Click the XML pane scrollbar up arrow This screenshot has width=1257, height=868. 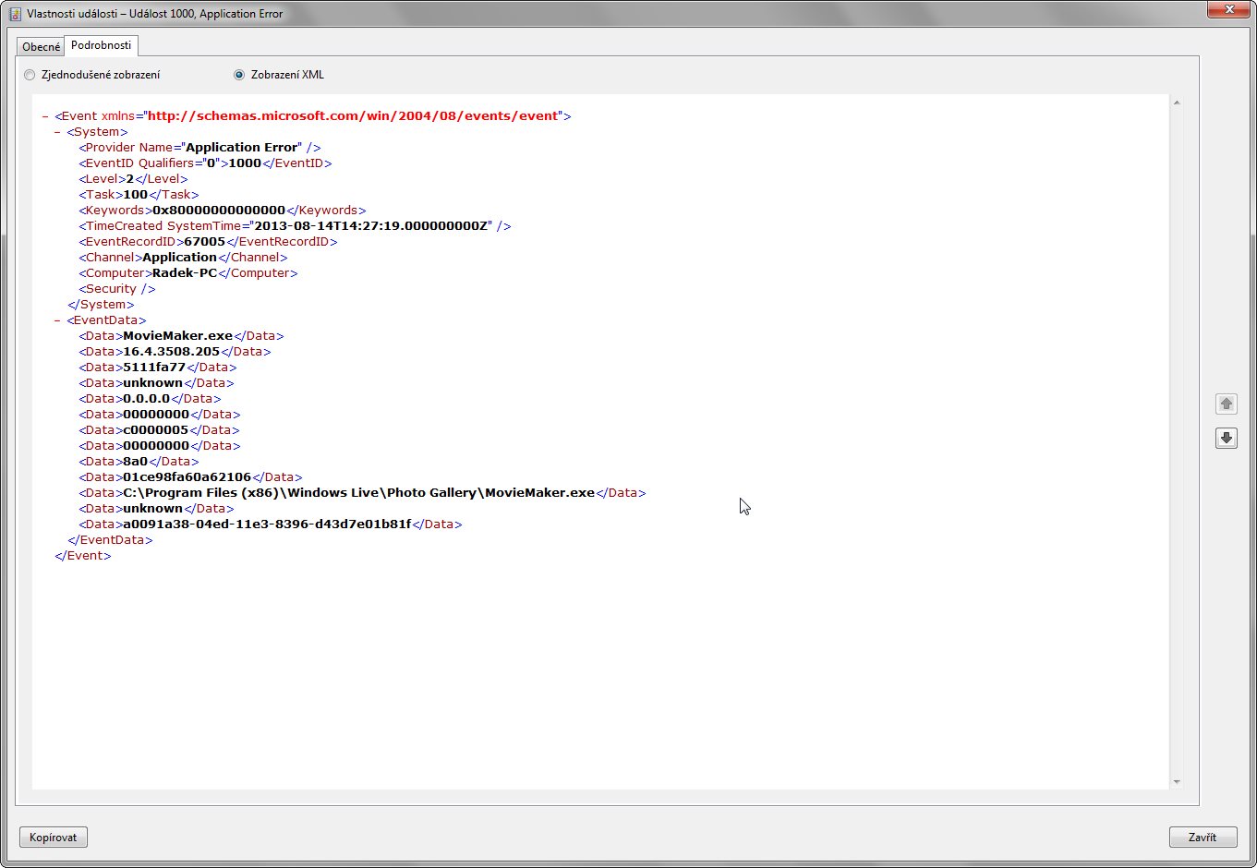1177,102
